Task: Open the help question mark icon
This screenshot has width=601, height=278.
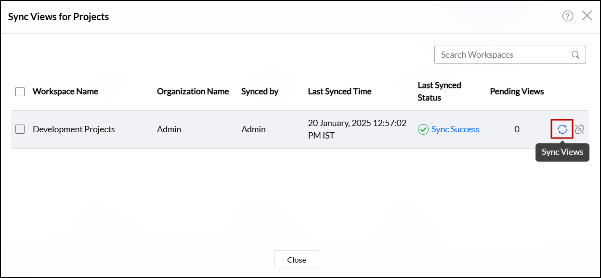Action: [x=568, y=16]
